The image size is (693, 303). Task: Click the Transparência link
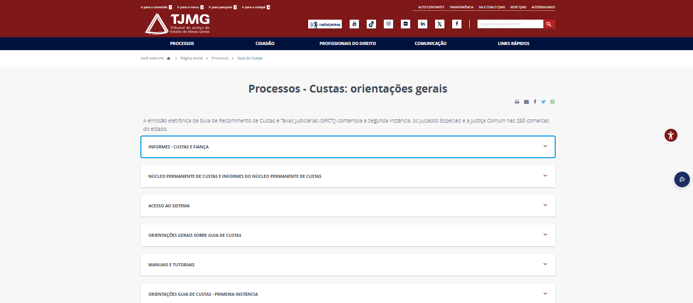click(x=461, y=7)
